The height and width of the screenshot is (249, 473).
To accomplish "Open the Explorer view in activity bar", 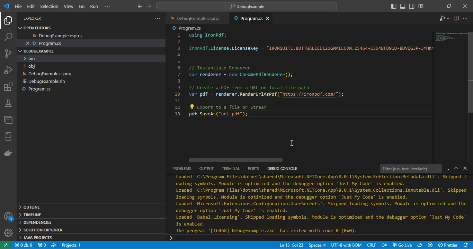I will click(x=8, y=20).
